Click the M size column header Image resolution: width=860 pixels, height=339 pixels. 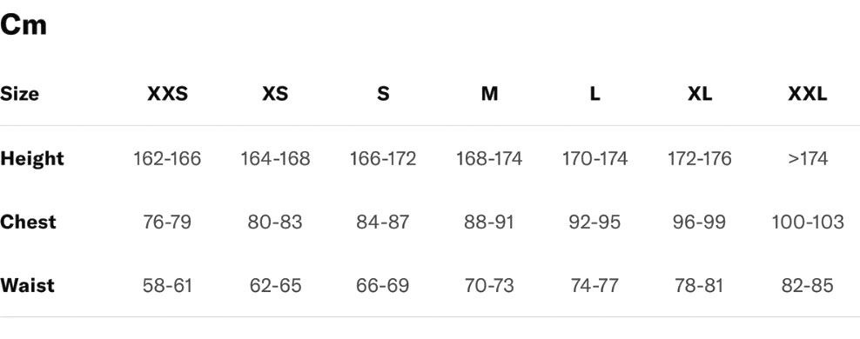[x=489, y=94]
